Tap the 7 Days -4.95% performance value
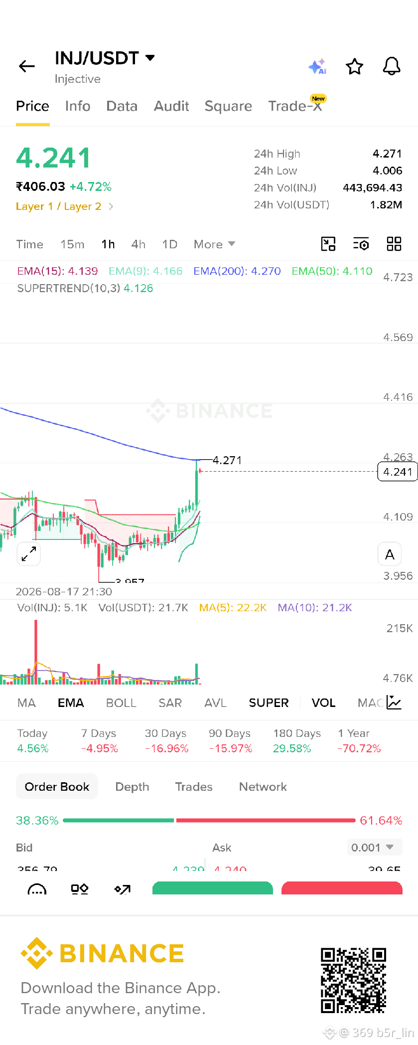Viewport: 418px width, 1045px height. 100,749
